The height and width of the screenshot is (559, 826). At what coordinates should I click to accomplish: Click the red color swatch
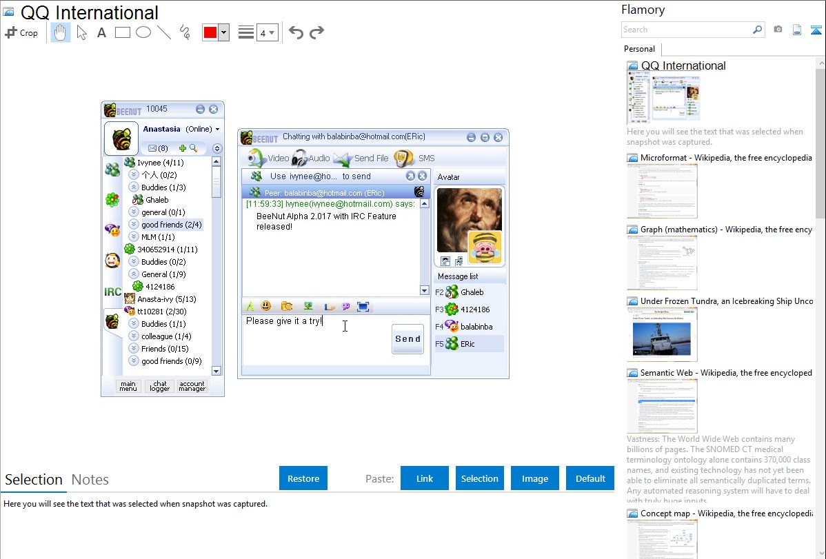click(210, 32)
